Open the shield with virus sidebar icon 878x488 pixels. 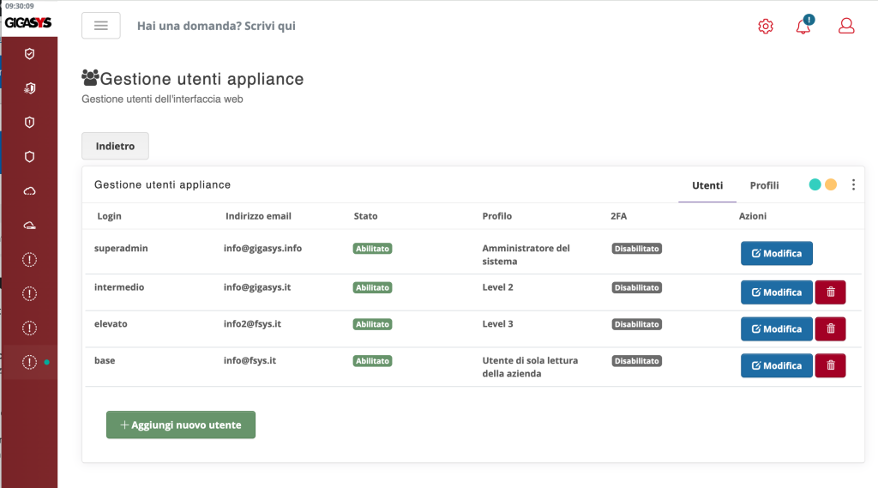(x=30, y=88)
